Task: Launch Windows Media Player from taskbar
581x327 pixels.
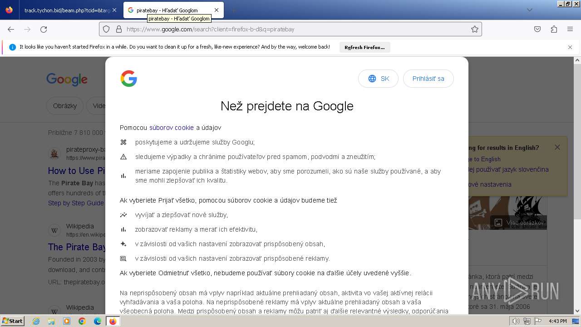Action: click(x=67, y=321)
